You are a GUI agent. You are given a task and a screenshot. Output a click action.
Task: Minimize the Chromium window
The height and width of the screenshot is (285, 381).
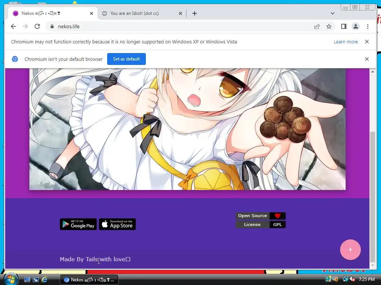tap(346, 7)
